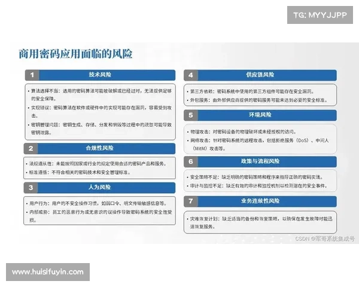Select the 技术风险 section header

click(101, 75)
